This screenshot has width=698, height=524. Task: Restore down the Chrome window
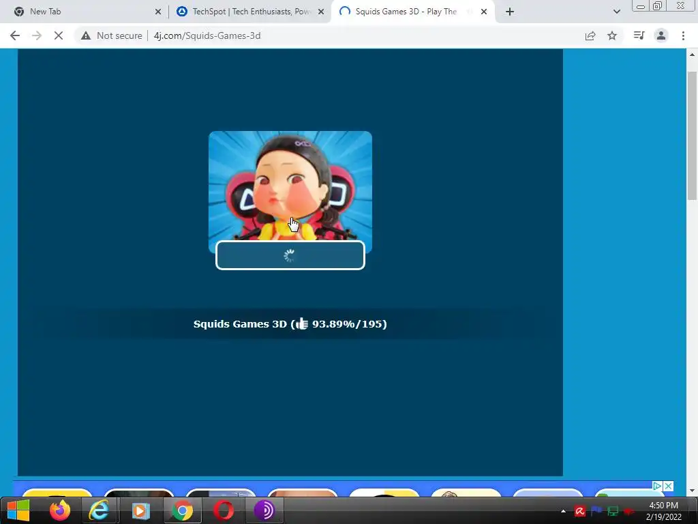658,6
